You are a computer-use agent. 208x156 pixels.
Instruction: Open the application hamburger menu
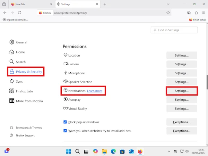coord(203,13)
